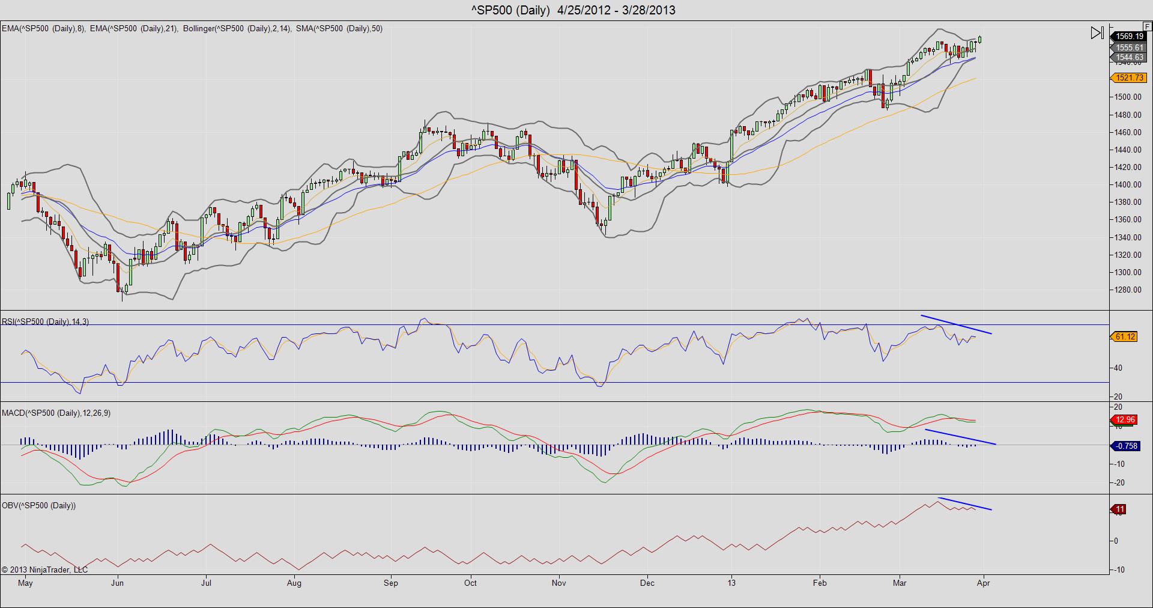Click the 1300.00 price axis label
1153x608 pixels.
[x=1128, y=272]
